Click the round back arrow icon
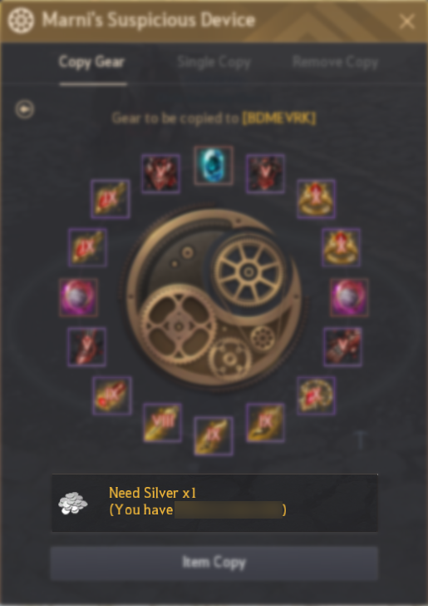 [x=25, y=109]
